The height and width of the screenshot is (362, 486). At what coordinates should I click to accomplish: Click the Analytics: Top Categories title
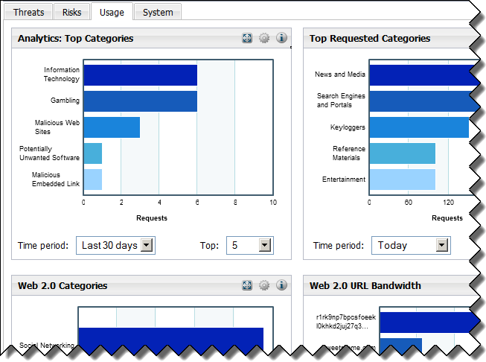tap(76, 38)
